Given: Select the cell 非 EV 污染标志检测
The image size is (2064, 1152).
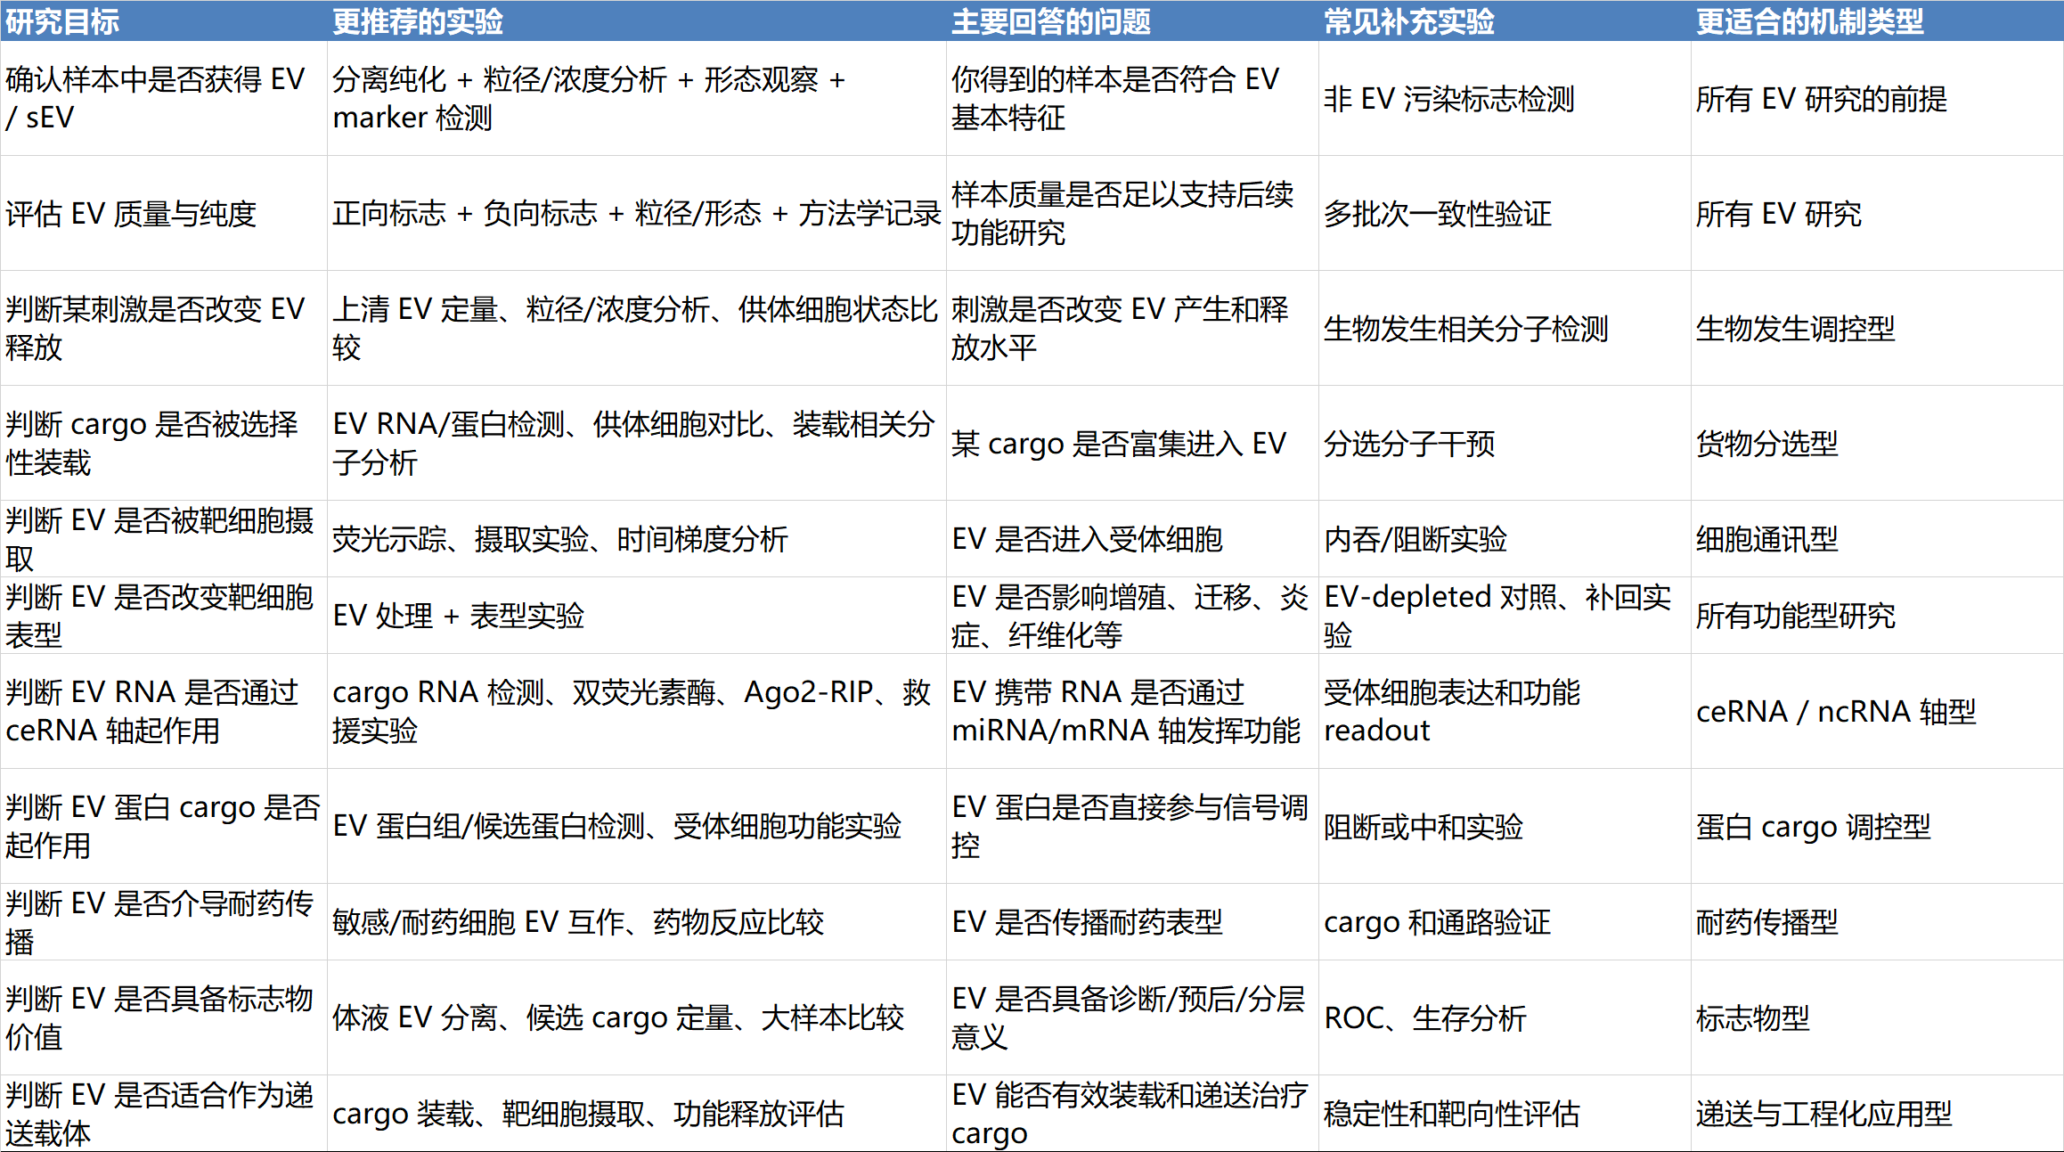Looking at the screenshot, I should (x=1449, y=99).
